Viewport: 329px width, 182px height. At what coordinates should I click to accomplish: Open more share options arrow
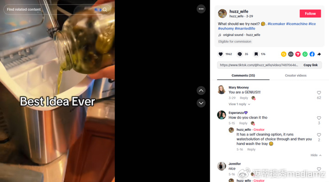point(319,54)
